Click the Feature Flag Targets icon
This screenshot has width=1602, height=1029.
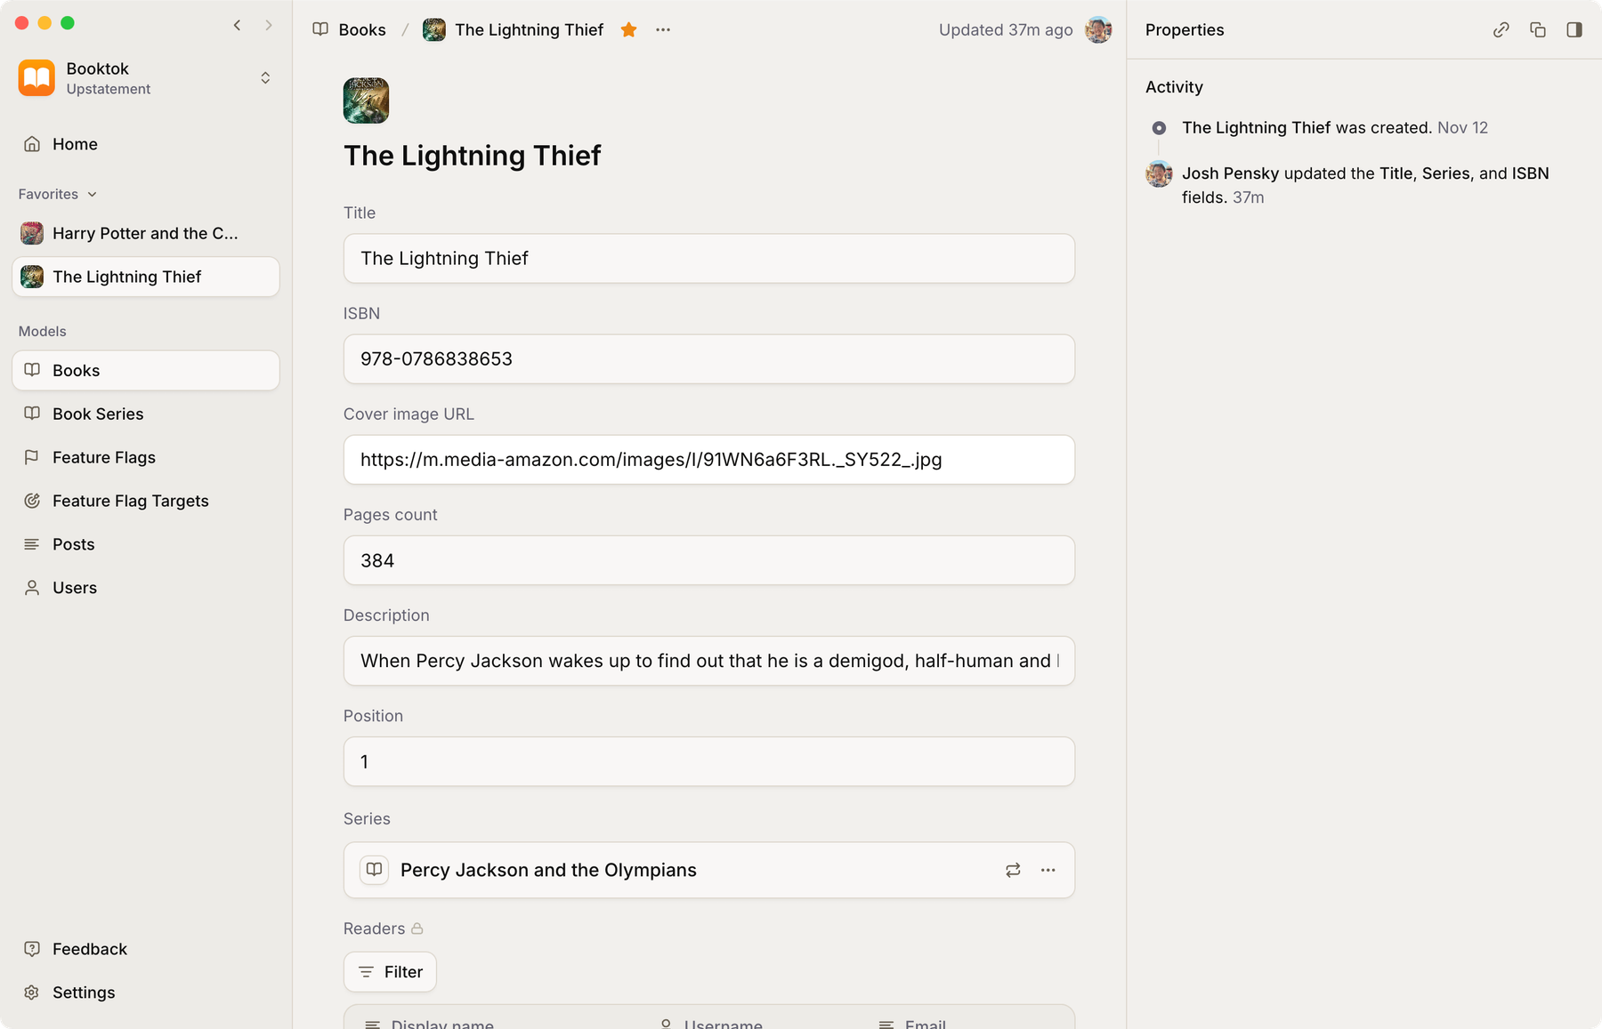32,500
